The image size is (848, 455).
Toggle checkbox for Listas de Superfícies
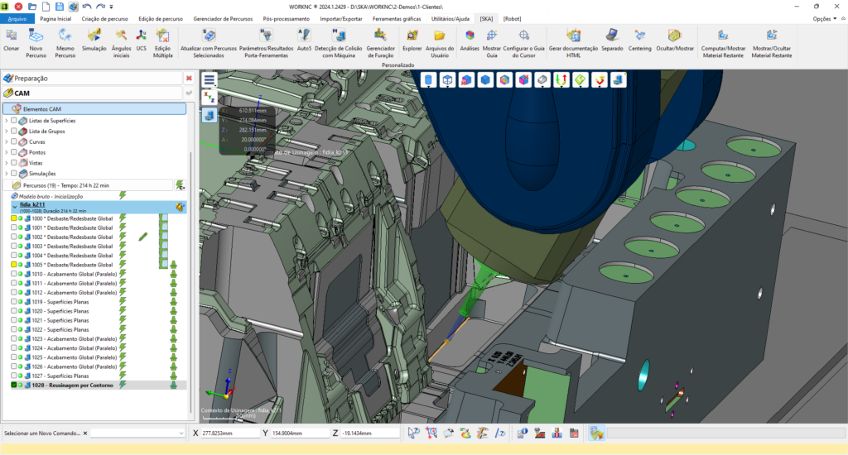click(x=14, y=121)
